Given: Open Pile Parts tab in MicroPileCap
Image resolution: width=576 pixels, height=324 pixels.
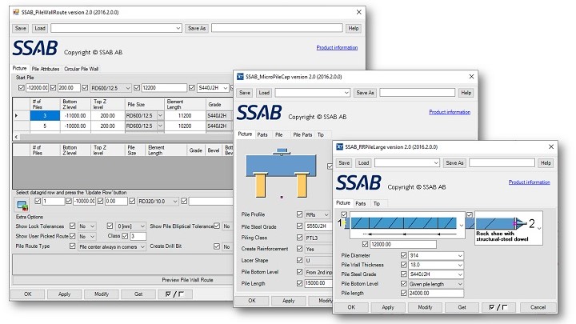Looking at the screenshot, I should coord(302,134).
